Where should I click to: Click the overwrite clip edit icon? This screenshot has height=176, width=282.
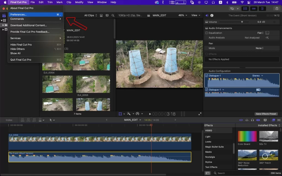40,120
